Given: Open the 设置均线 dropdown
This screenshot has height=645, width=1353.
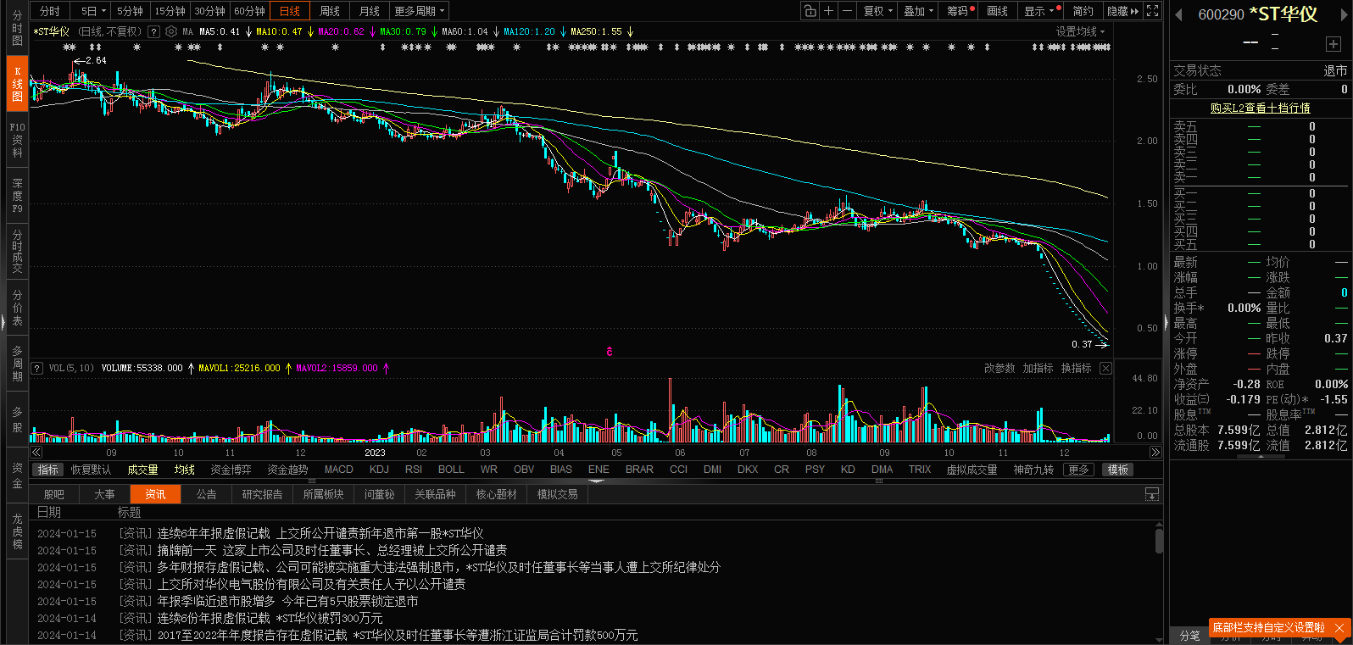Looking at the screenshot, I should [x=1080, y=31].
